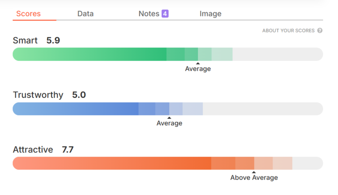Click the Attractive category label

click(x=33, y=150)
